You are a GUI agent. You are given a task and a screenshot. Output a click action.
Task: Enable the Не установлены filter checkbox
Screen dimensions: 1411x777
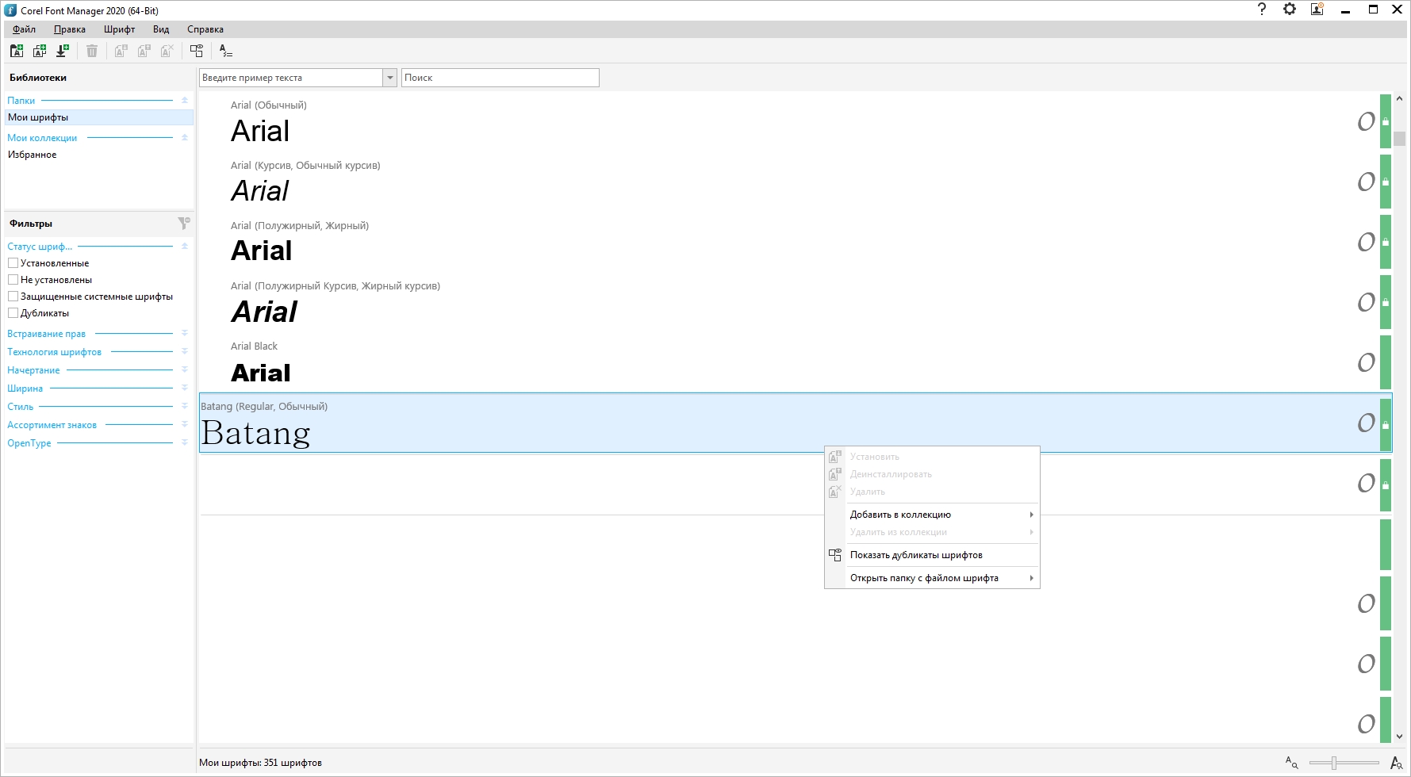(13, 279)
